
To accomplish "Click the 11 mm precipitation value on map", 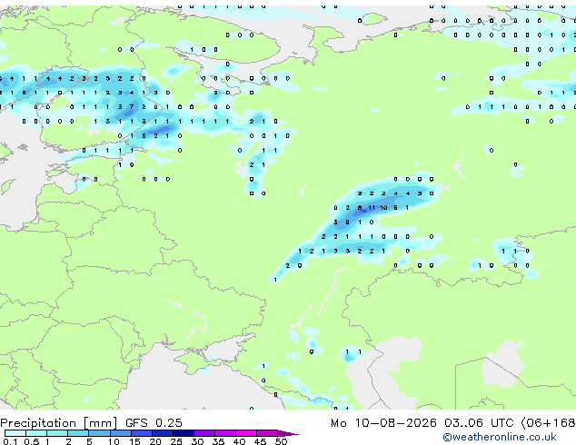I will click(x=372, y=208).
